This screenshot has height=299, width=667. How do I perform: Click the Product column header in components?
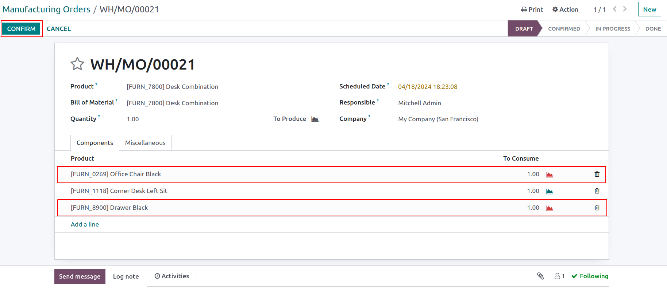tap(82, 158)
